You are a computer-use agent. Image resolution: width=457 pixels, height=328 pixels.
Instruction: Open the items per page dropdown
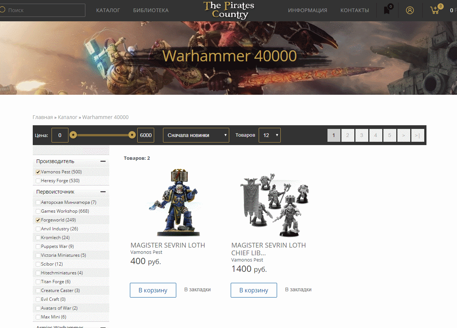(270, 135)
